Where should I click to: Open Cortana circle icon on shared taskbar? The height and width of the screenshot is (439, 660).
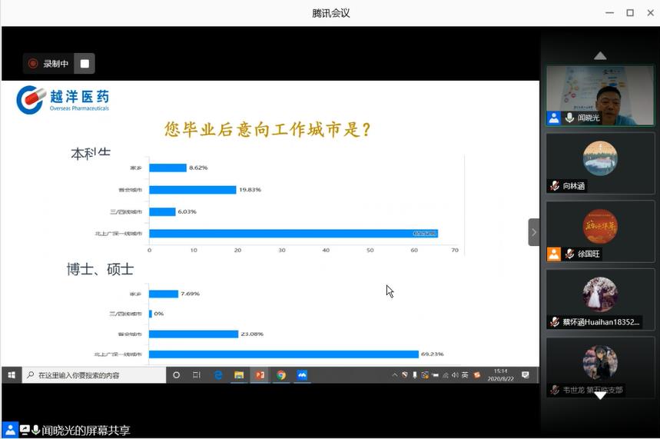[177, 375]
